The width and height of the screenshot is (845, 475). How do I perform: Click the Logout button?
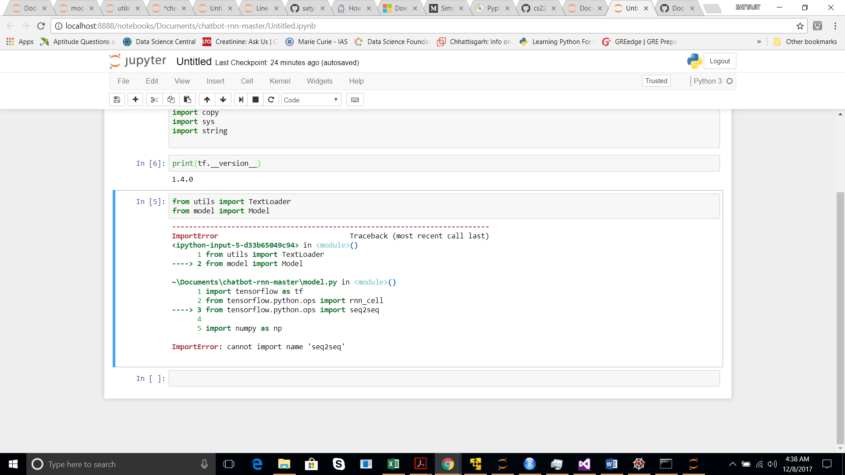[720, 61]
